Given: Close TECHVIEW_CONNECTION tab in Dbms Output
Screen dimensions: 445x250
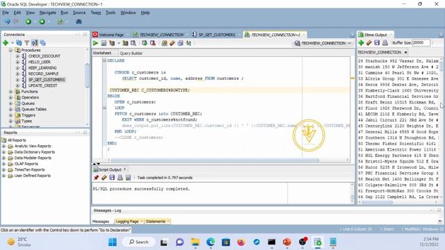Looking at the screenshot, I should pyautogui.click(x=405, y=53).
